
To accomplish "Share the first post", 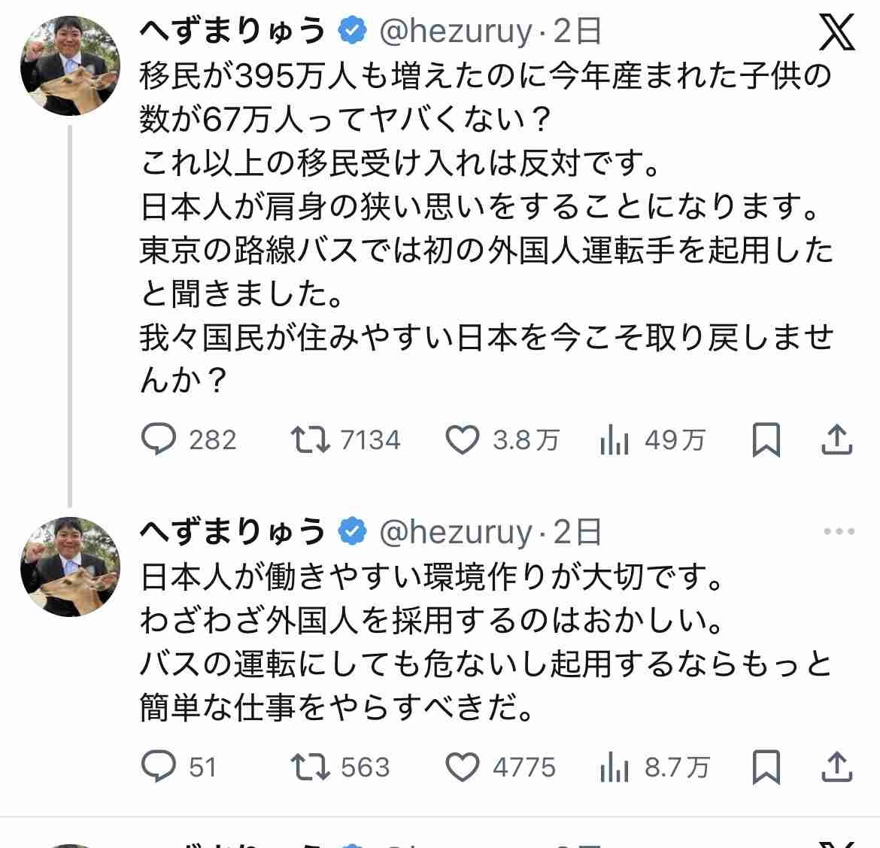I will click(x=836, y=439).
